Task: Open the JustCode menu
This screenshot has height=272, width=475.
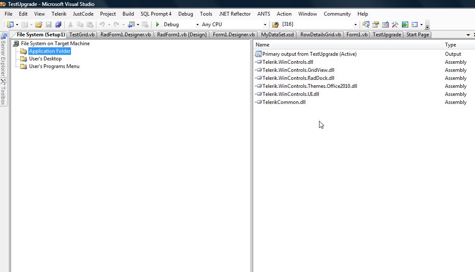Action: (x=83, y=14)
